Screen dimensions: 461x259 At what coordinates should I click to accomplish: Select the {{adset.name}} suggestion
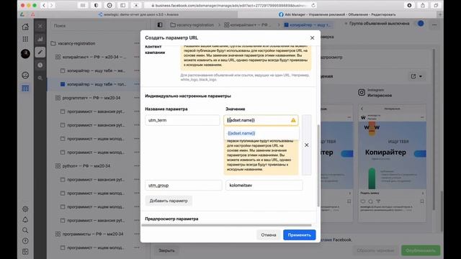pos(241,133)
